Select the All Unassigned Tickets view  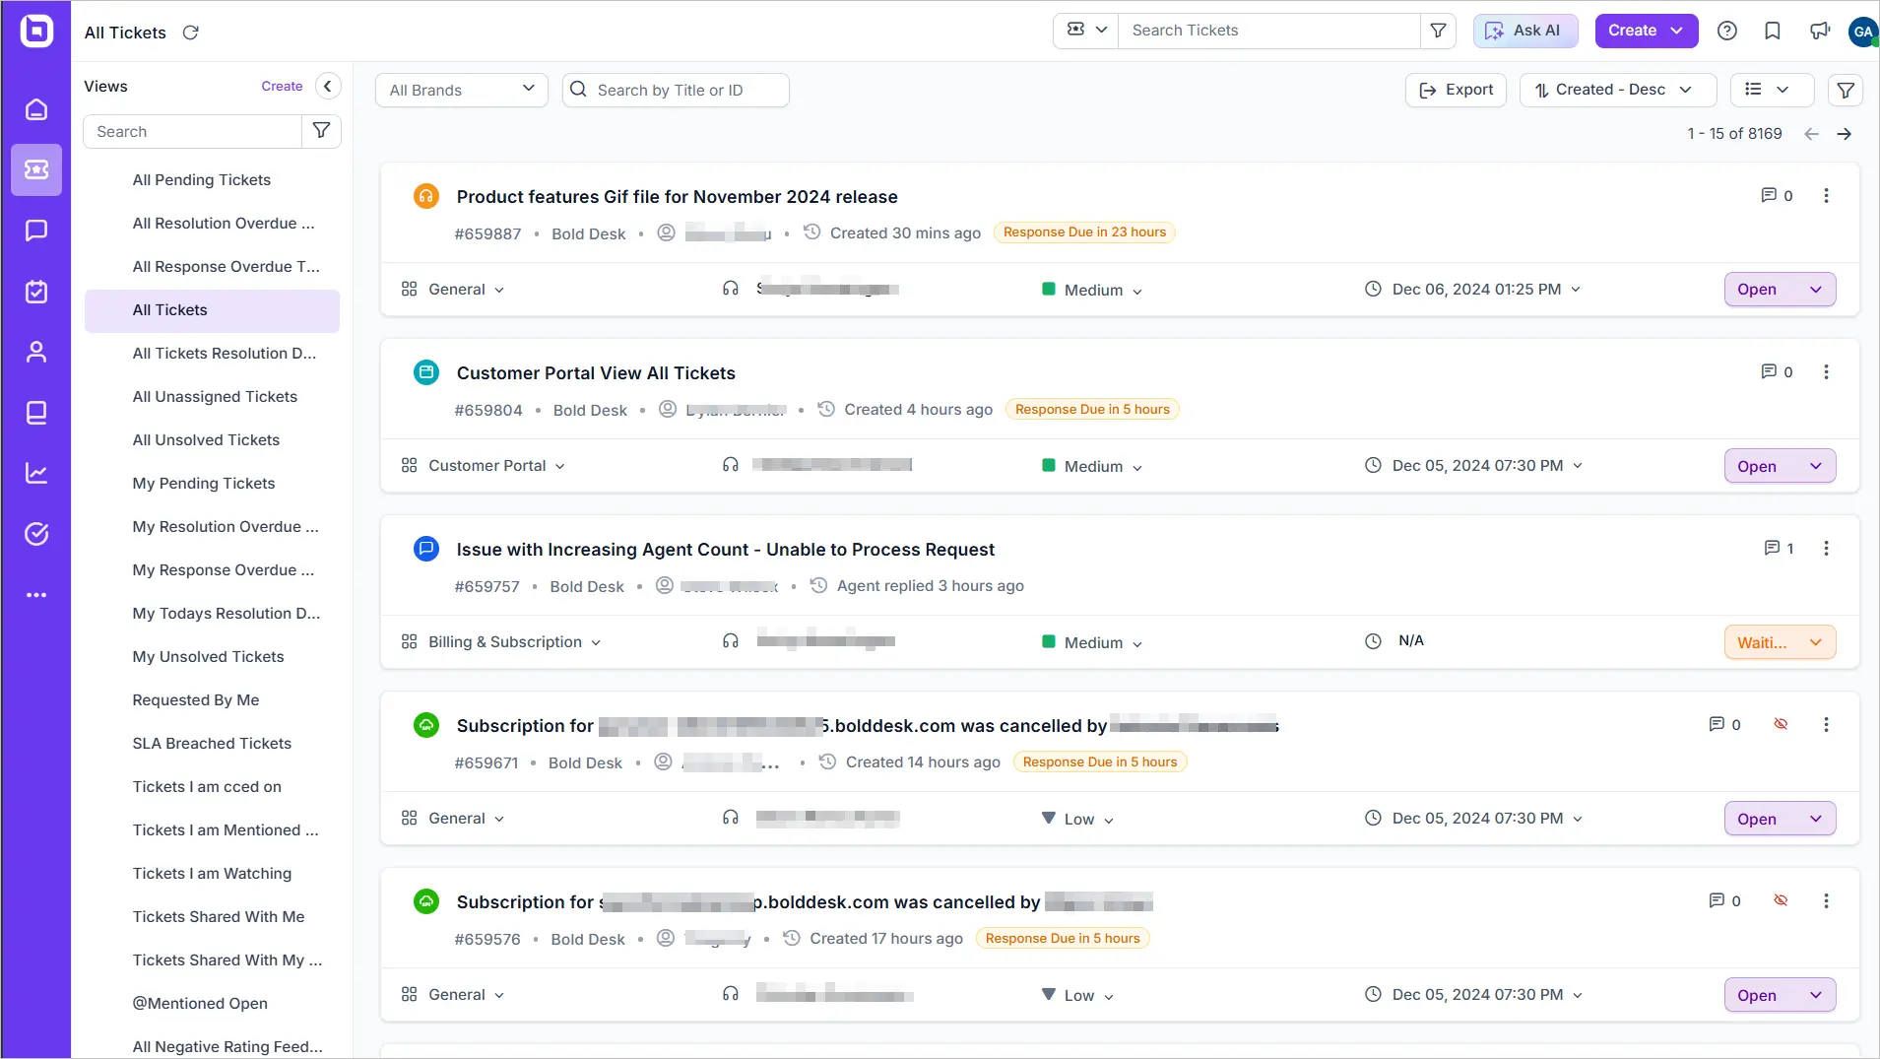(x=215, y=397)
